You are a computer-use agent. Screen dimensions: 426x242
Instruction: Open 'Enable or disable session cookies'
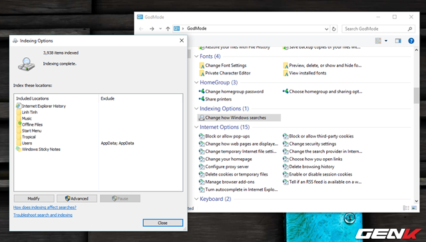coord(321,174)
